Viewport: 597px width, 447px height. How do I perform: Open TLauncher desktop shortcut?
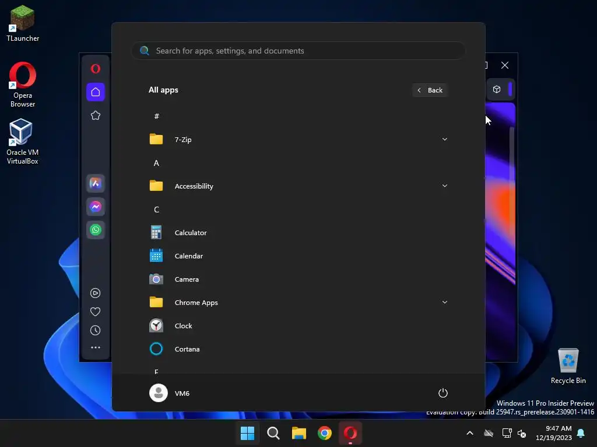[23, 23]
